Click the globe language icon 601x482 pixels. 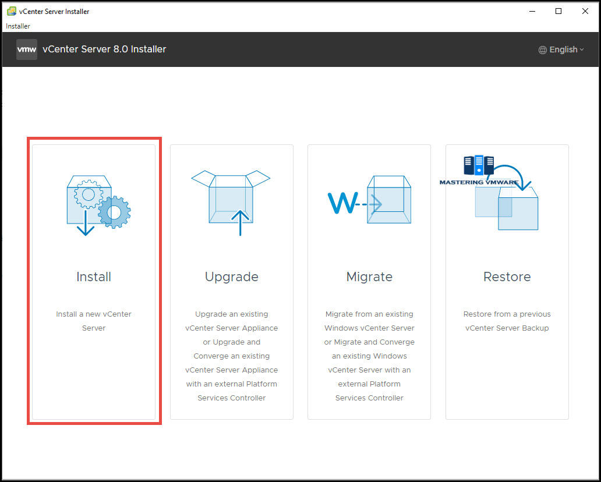pos(542,50)
